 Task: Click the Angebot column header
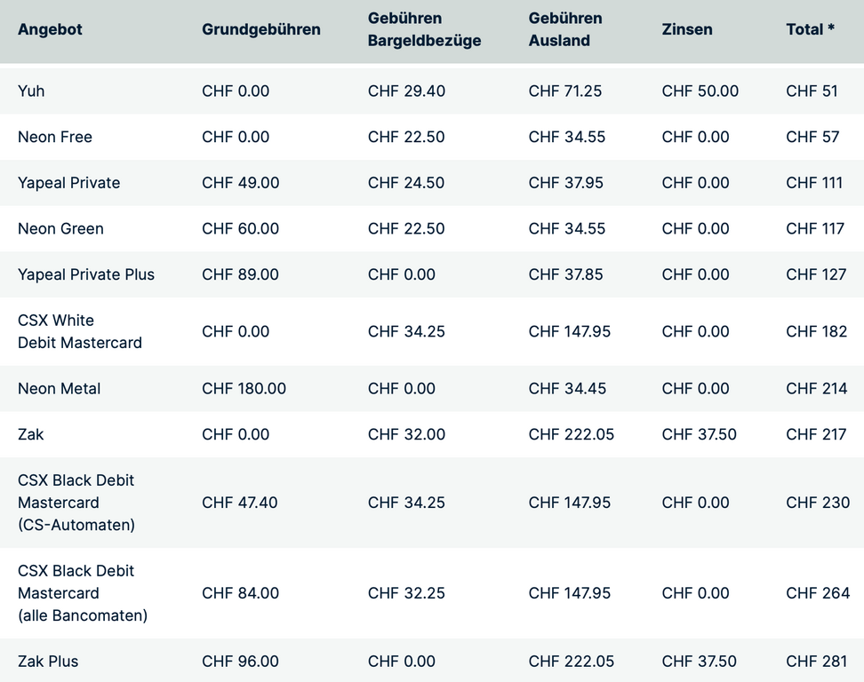[50, 29]
